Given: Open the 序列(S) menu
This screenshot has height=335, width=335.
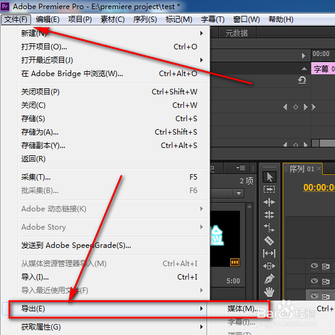Looking at the screenshot, I should click(x=145, y=19).
